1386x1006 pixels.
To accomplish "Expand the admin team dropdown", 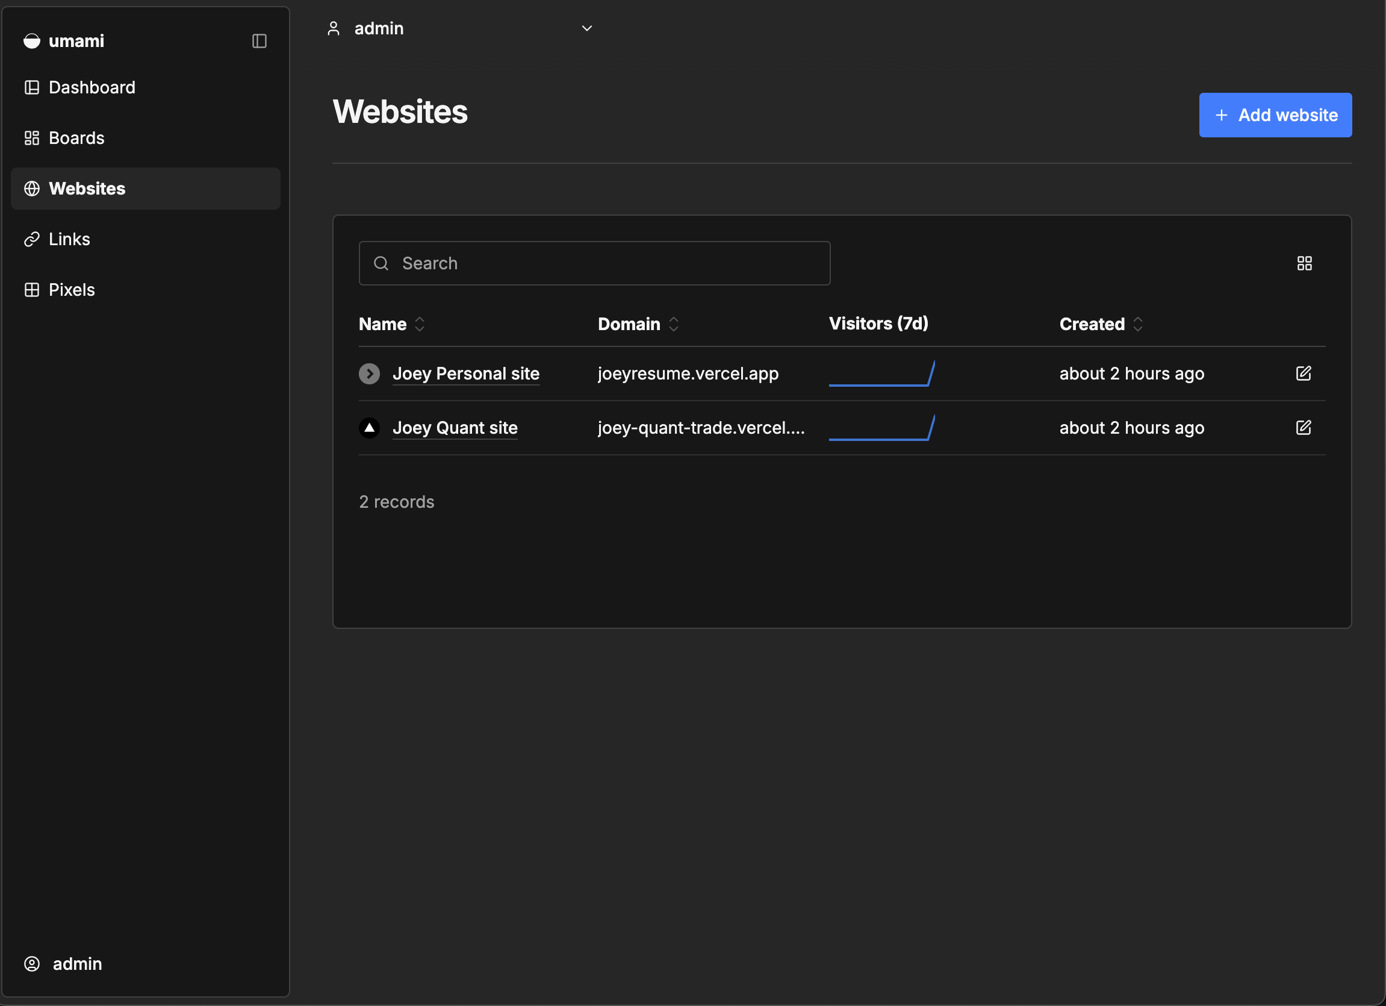I will [x=459, y=28].
